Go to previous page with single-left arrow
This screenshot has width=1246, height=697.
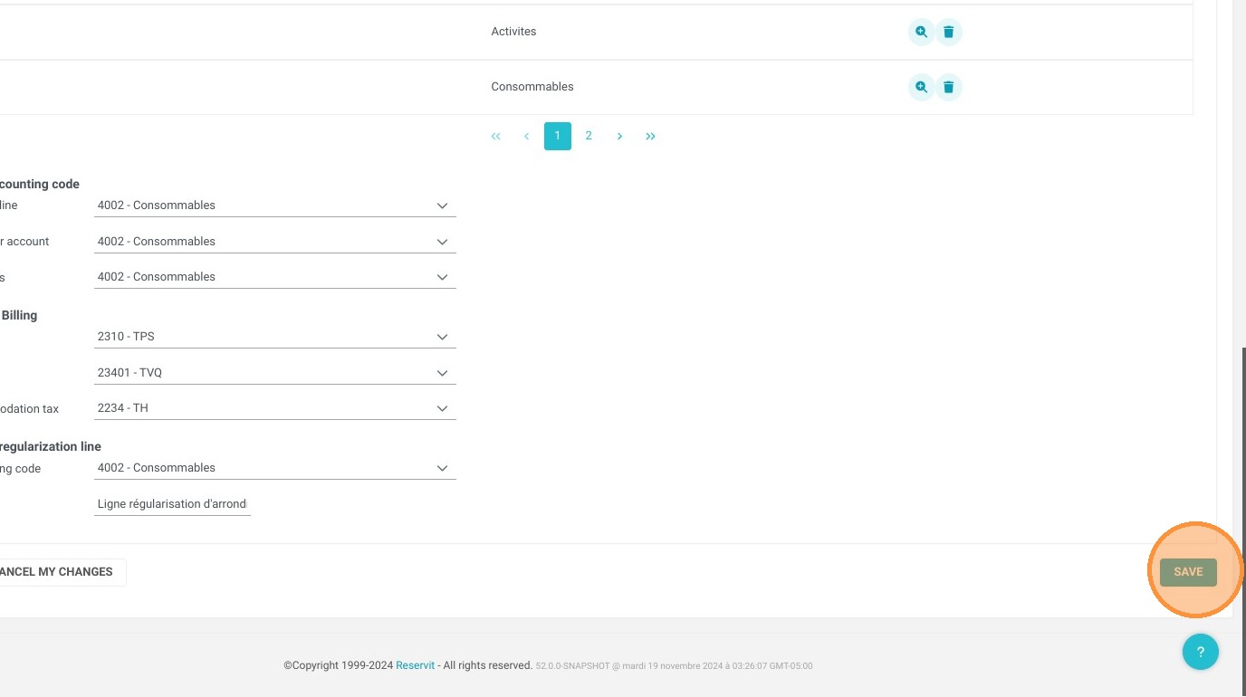click(526, 137)
